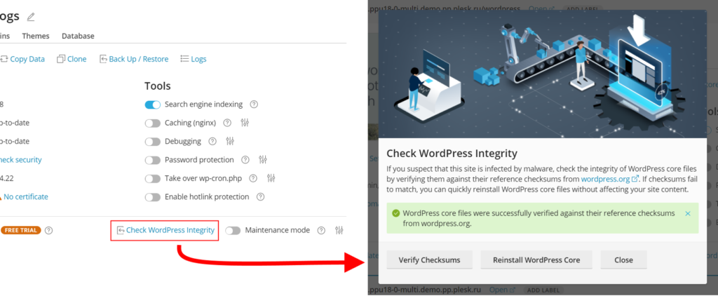
Task: Click help icon next to Maintenance mode
Action: 321,230
